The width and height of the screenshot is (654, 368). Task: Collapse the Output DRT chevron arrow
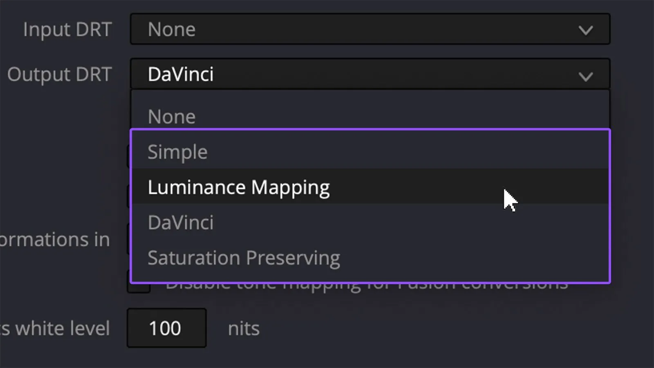pos(586,76)
